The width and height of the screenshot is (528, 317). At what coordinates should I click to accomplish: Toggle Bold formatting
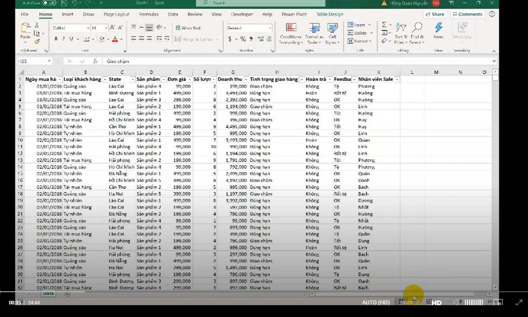[56, 39]
